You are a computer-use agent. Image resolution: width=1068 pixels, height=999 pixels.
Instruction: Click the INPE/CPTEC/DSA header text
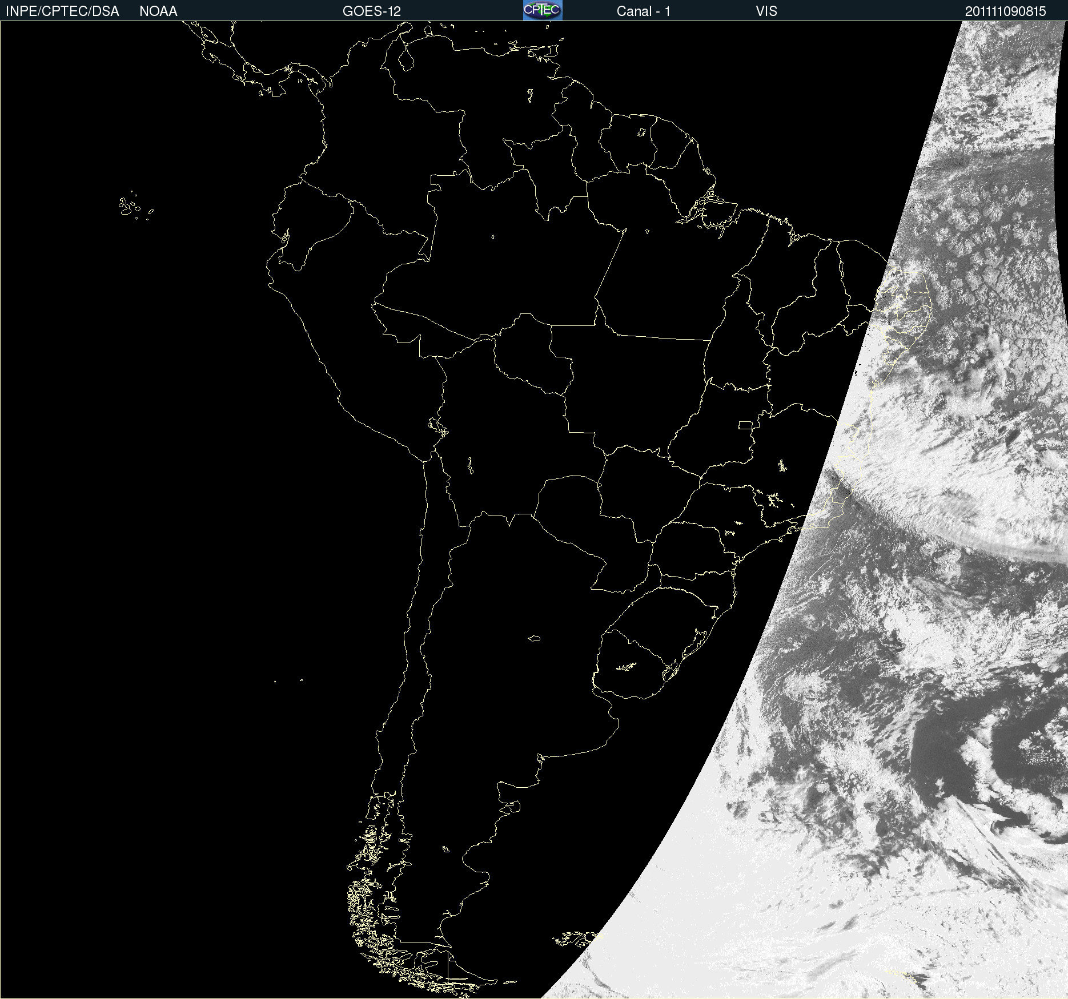pyautogui.click(x=62, y=11)
